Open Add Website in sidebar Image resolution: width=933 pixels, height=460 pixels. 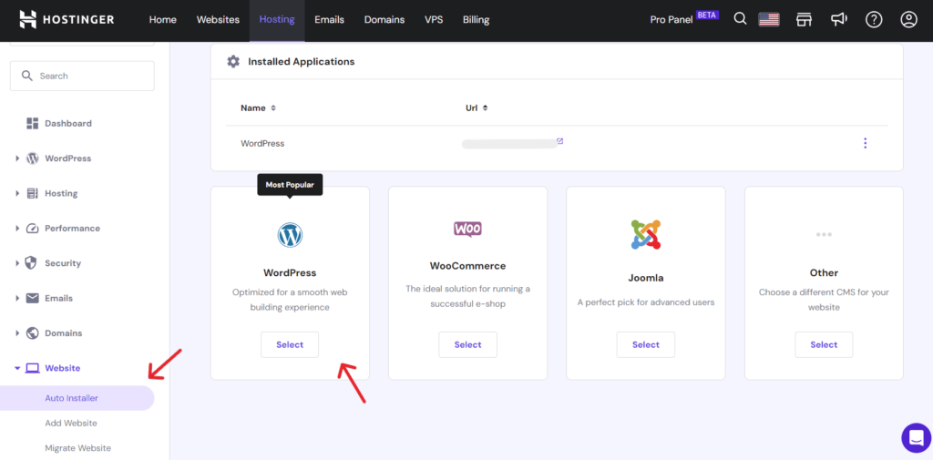71,423
